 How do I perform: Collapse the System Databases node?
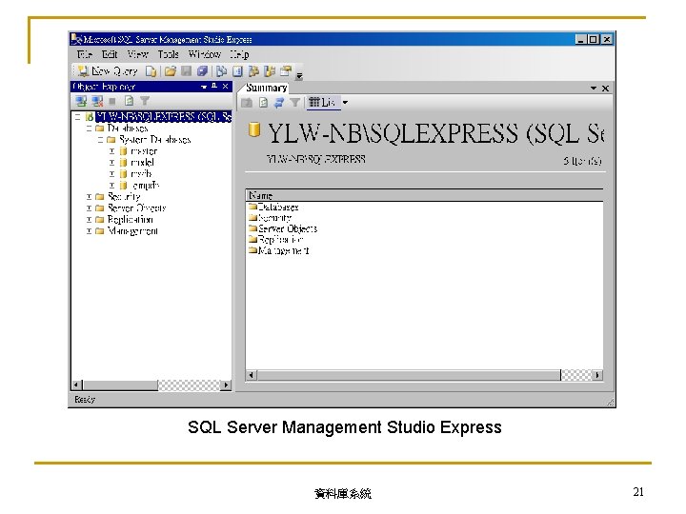click(100, 140)
